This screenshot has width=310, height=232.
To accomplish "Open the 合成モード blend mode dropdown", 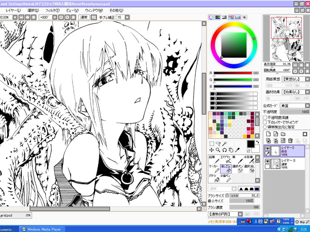I will 307,106.
